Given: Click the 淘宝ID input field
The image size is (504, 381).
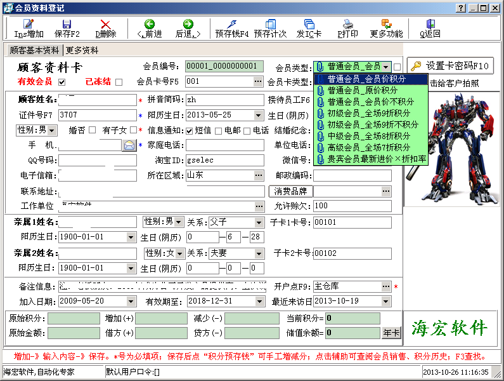Looking at the screenshot, I should [224, 161].
